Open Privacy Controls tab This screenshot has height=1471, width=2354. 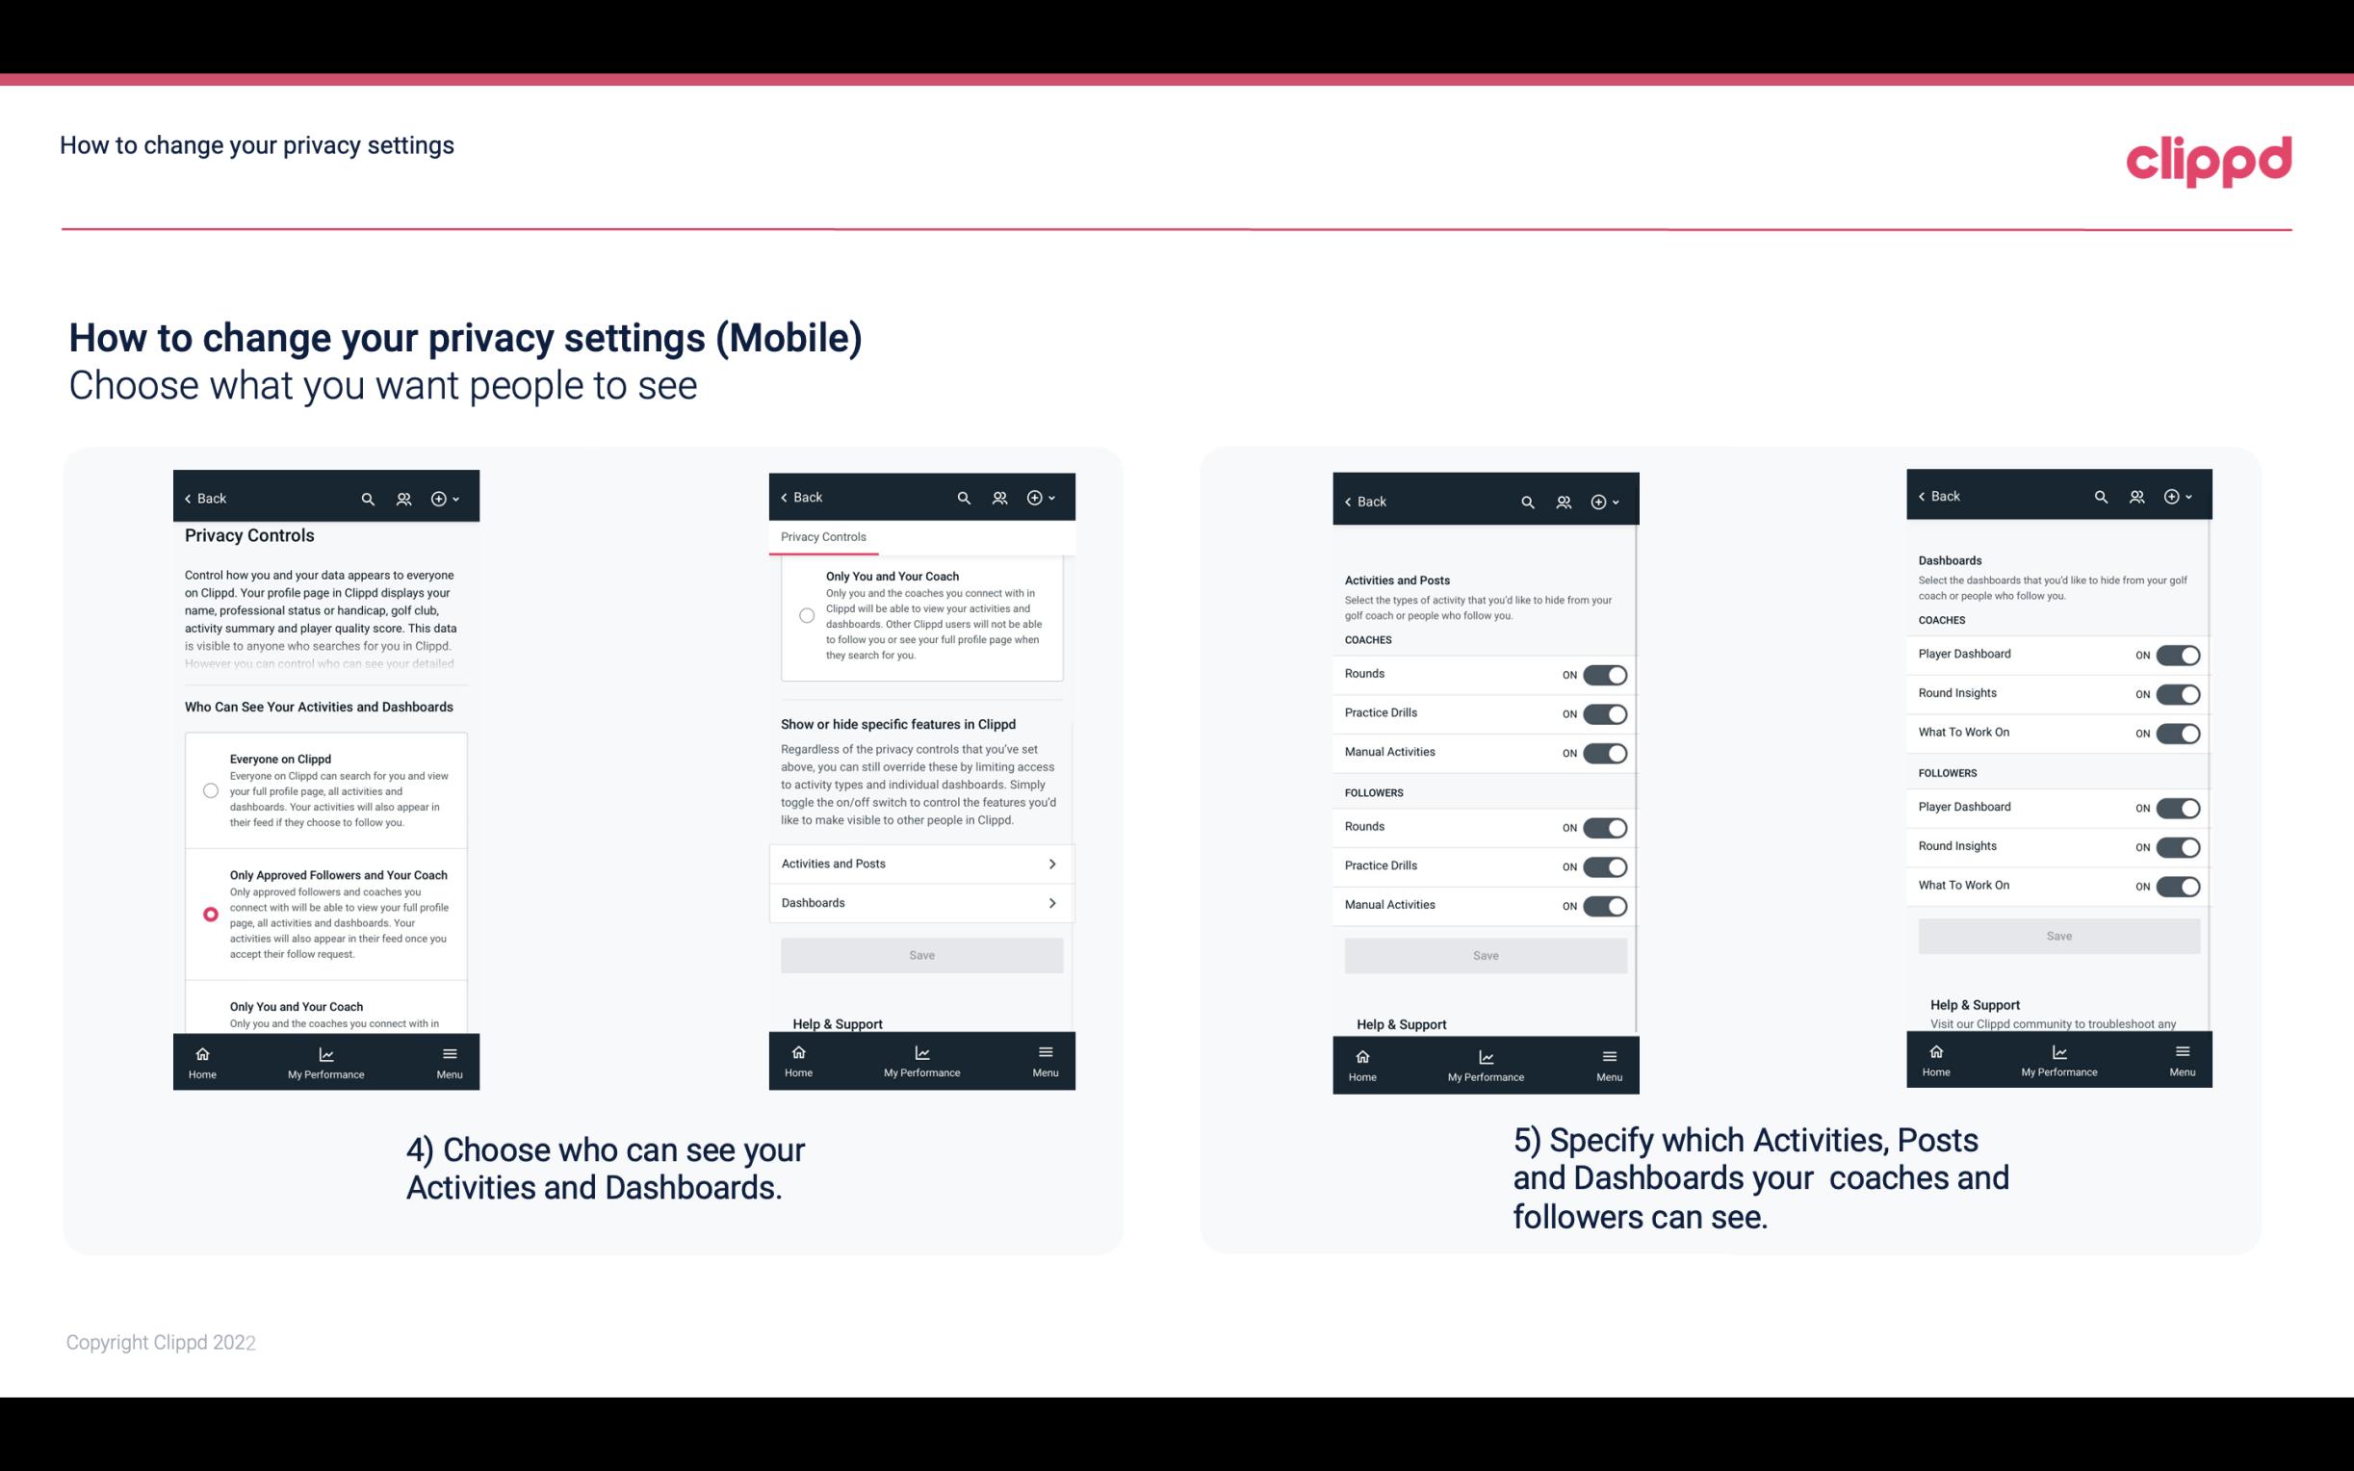click(822, 537)
